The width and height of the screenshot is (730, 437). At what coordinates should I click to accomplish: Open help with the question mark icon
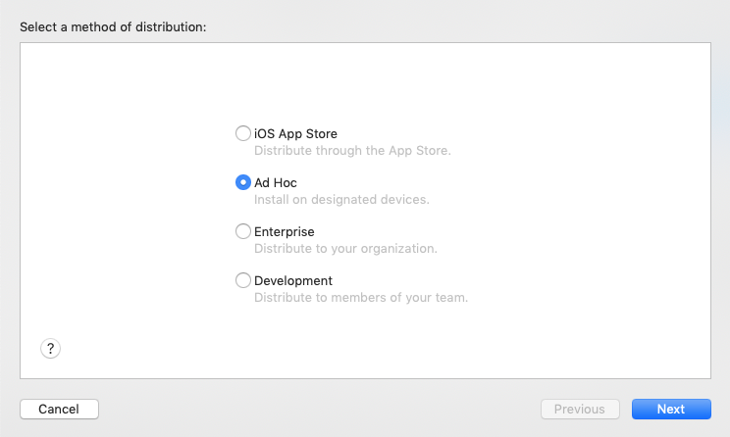coord(51,348)
